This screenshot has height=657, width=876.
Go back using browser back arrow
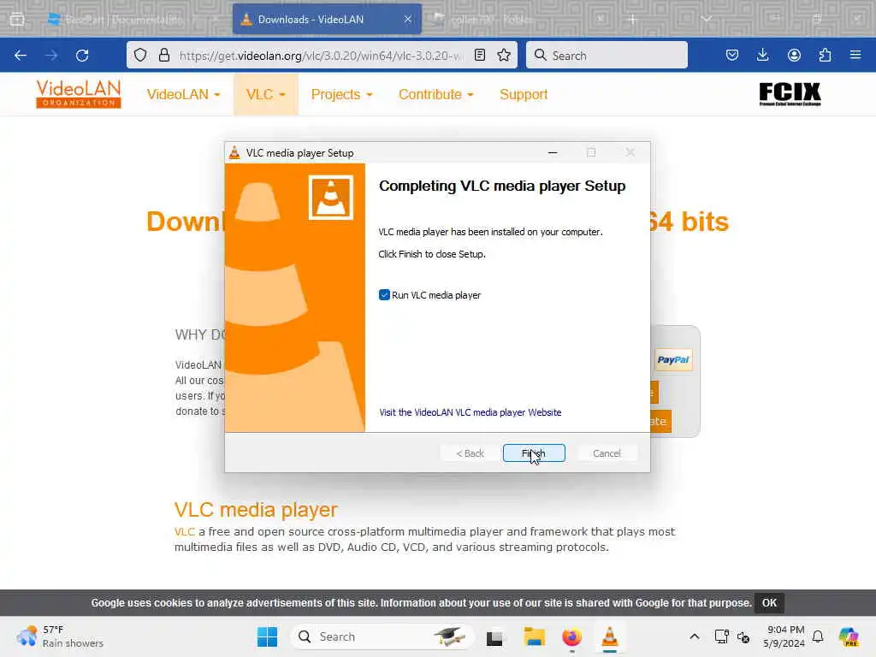pyautogui.click(x=21, y=56)
